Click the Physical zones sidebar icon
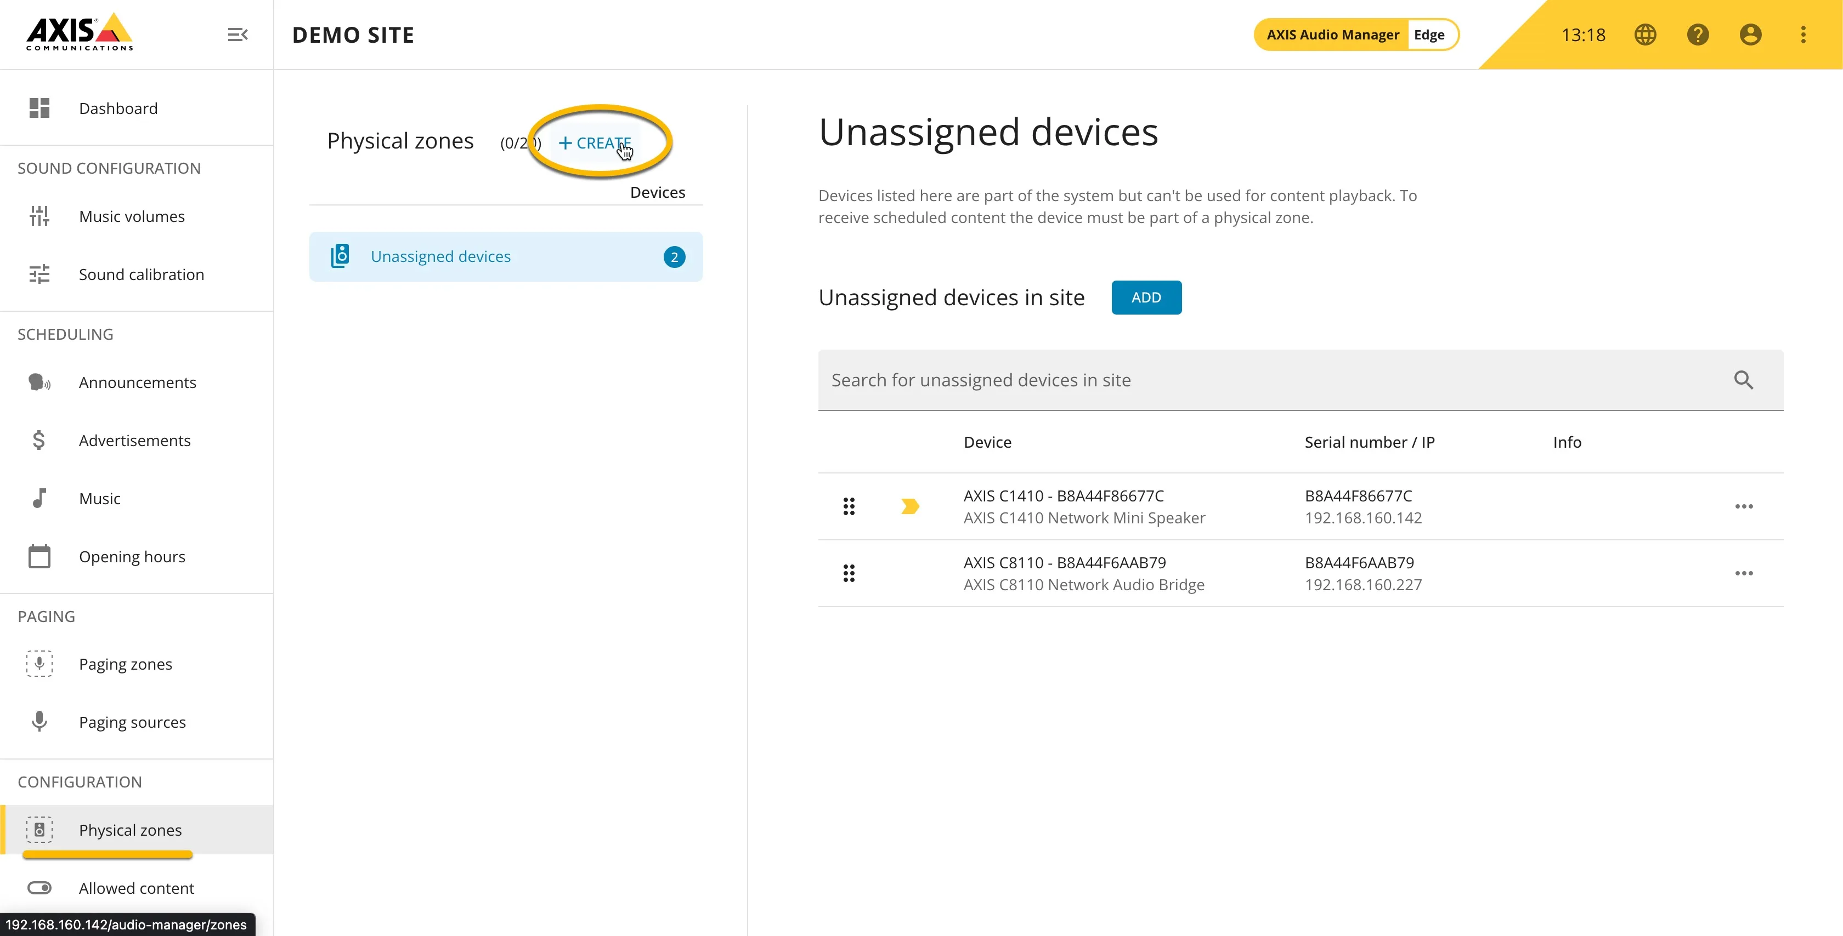Image resolution: width=1843 pixels, height=936 pixels. click(x=39, y=830)
